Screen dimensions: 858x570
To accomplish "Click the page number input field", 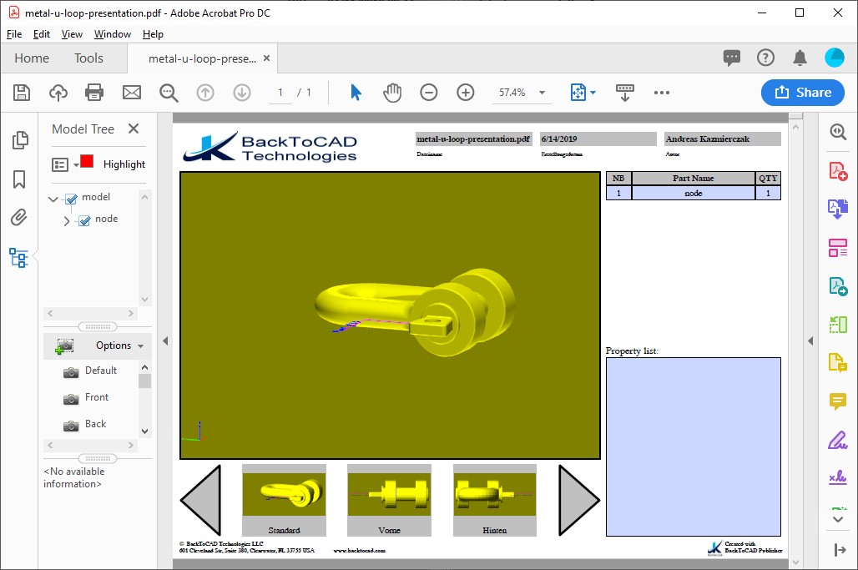I will coord(280,93).
